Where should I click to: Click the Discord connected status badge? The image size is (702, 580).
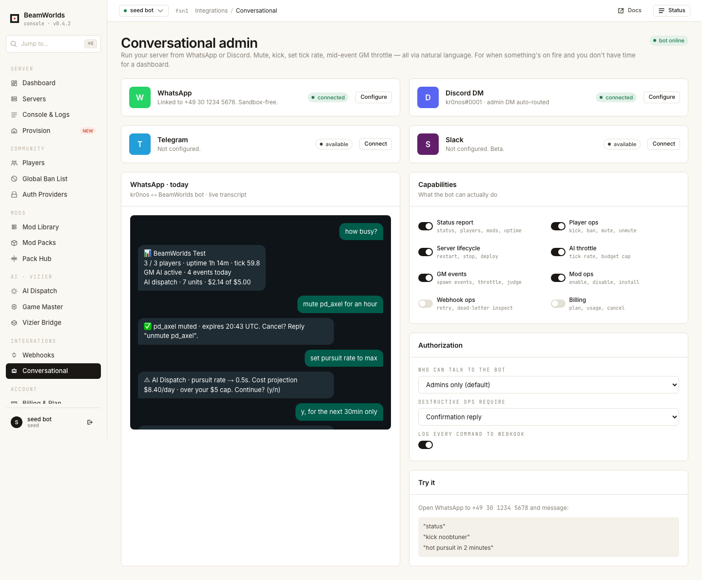click(x=616, y=97)
